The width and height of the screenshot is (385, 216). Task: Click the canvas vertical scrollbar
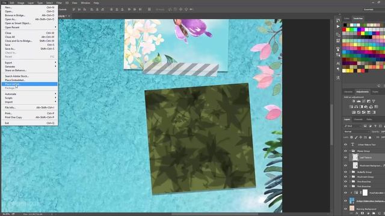coord(331,125)
